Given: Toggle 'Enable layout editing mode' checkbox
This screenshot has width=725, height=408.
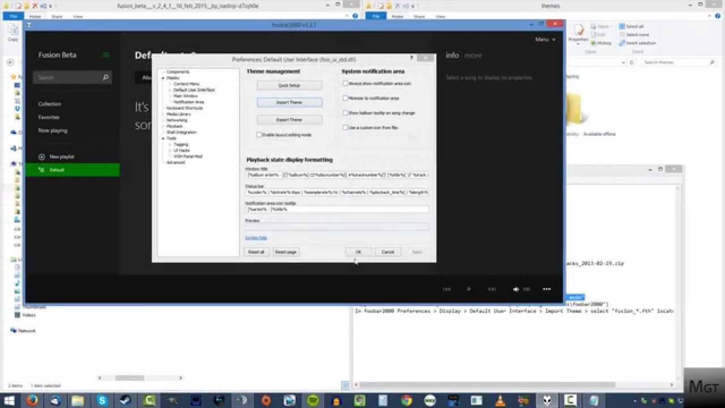Looking at the screenshot, I should pos(259,135).
